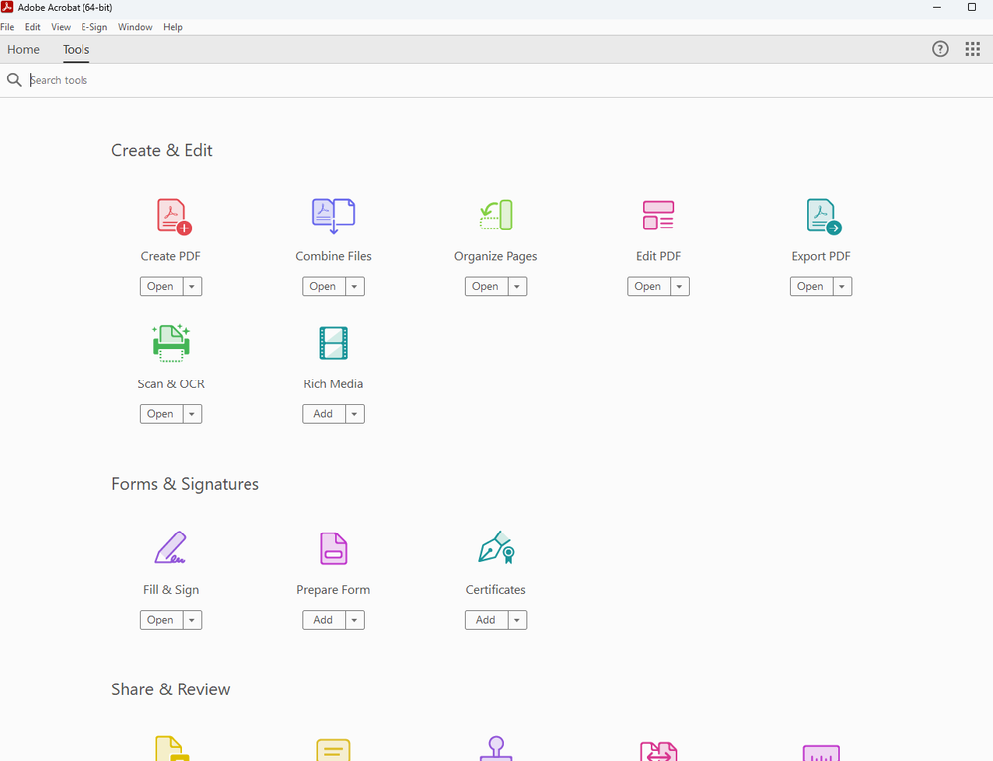The image size is (993, 761).
Task: Select the Scan & OCR printer icon
Action: pos(171,343)
